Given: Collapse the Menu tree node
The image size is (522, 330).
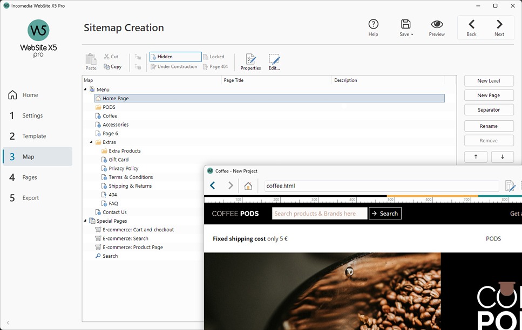Looking at the screenshot, I should pyautogui.click(x=84, y=89).
